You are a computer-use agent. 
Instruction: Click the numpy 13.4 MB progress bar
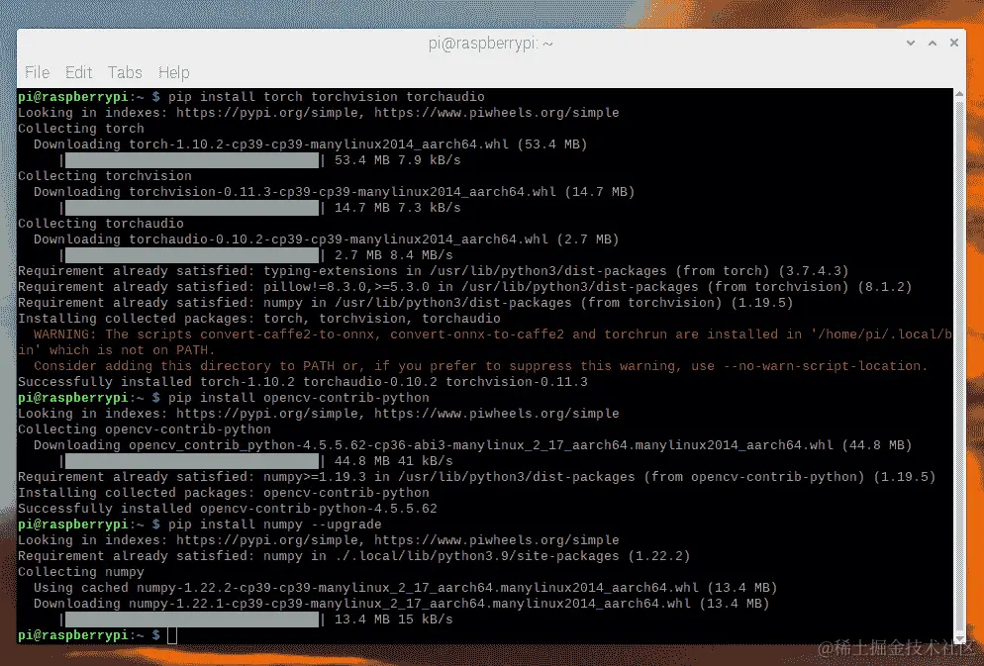point(191,619)
